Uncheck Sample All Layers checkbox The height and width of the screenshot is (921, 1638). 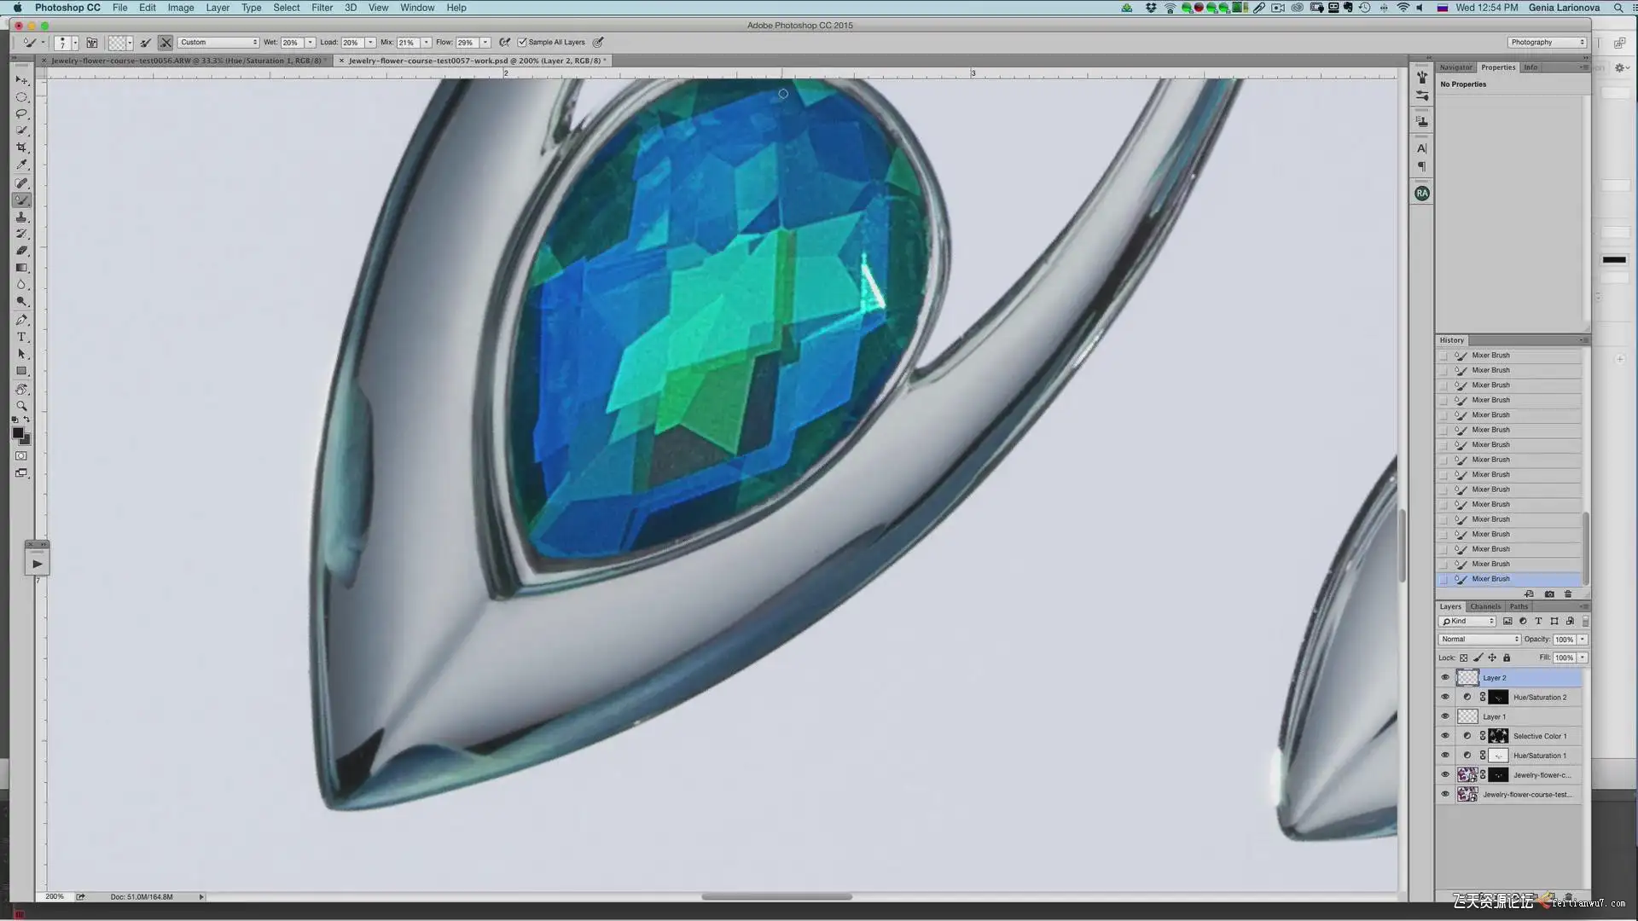[522, 42]
